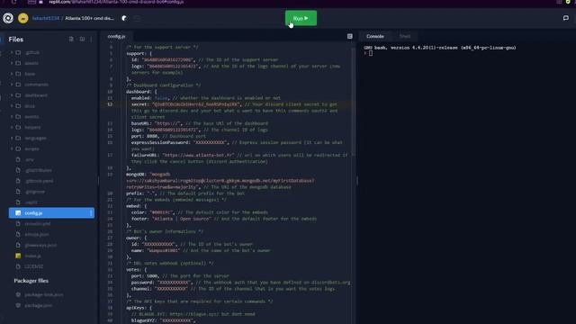Click the Atlanta 100+ cmd project title
The height and width of the screenshot is (324, 576).
point(89,18)
